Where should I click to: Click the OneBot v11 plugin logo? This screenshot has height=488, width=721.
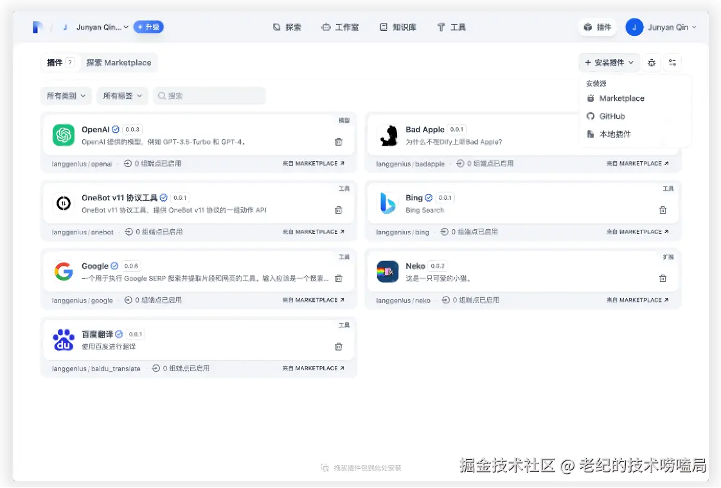point(64,203)
